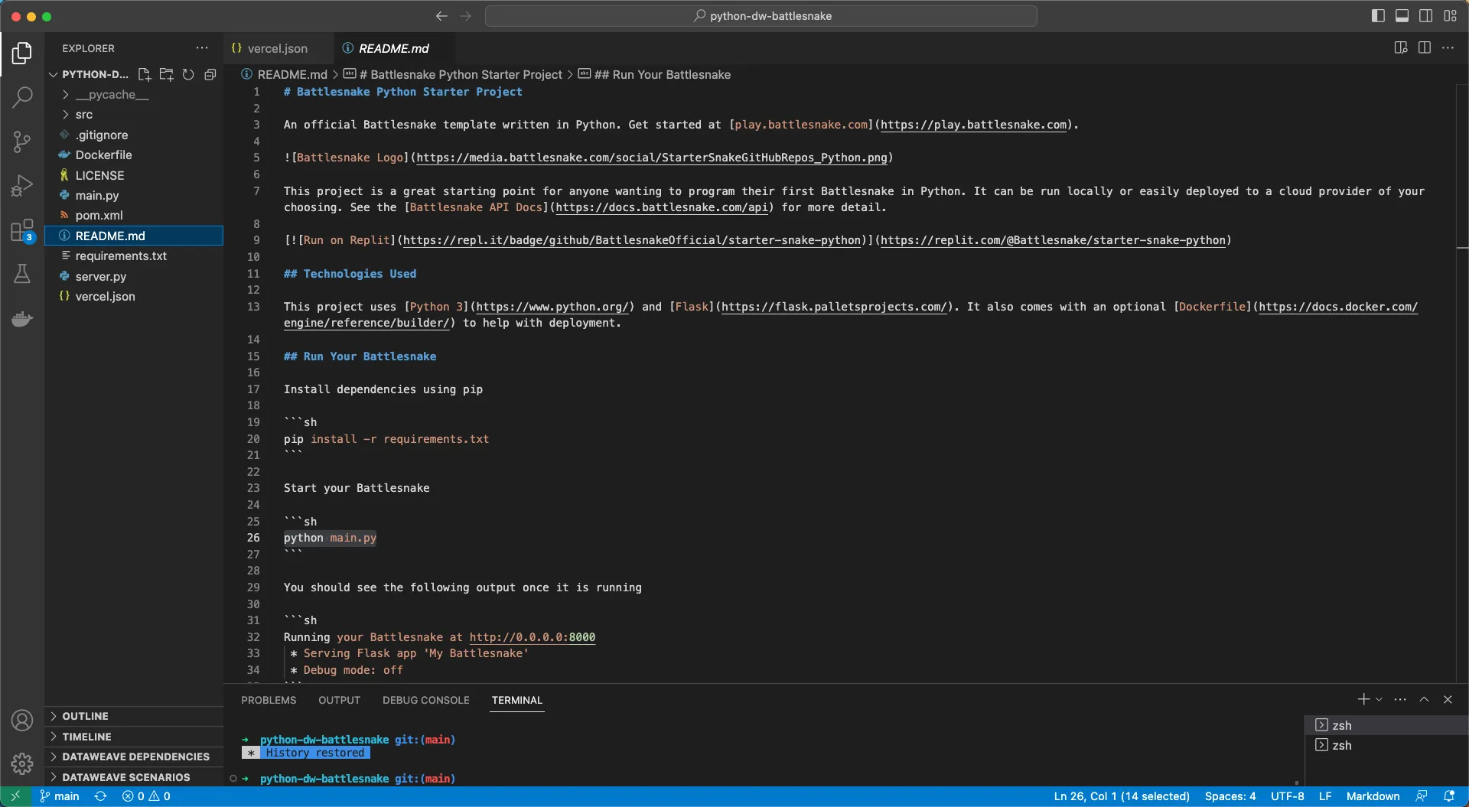Open the Explorer view in the activity bar

[x=22, y=53]
